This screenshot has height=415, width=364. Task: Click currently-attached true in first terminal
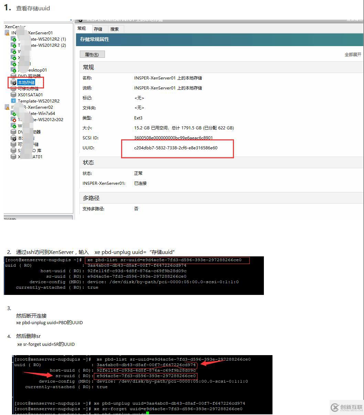click(x=57, y=288)
